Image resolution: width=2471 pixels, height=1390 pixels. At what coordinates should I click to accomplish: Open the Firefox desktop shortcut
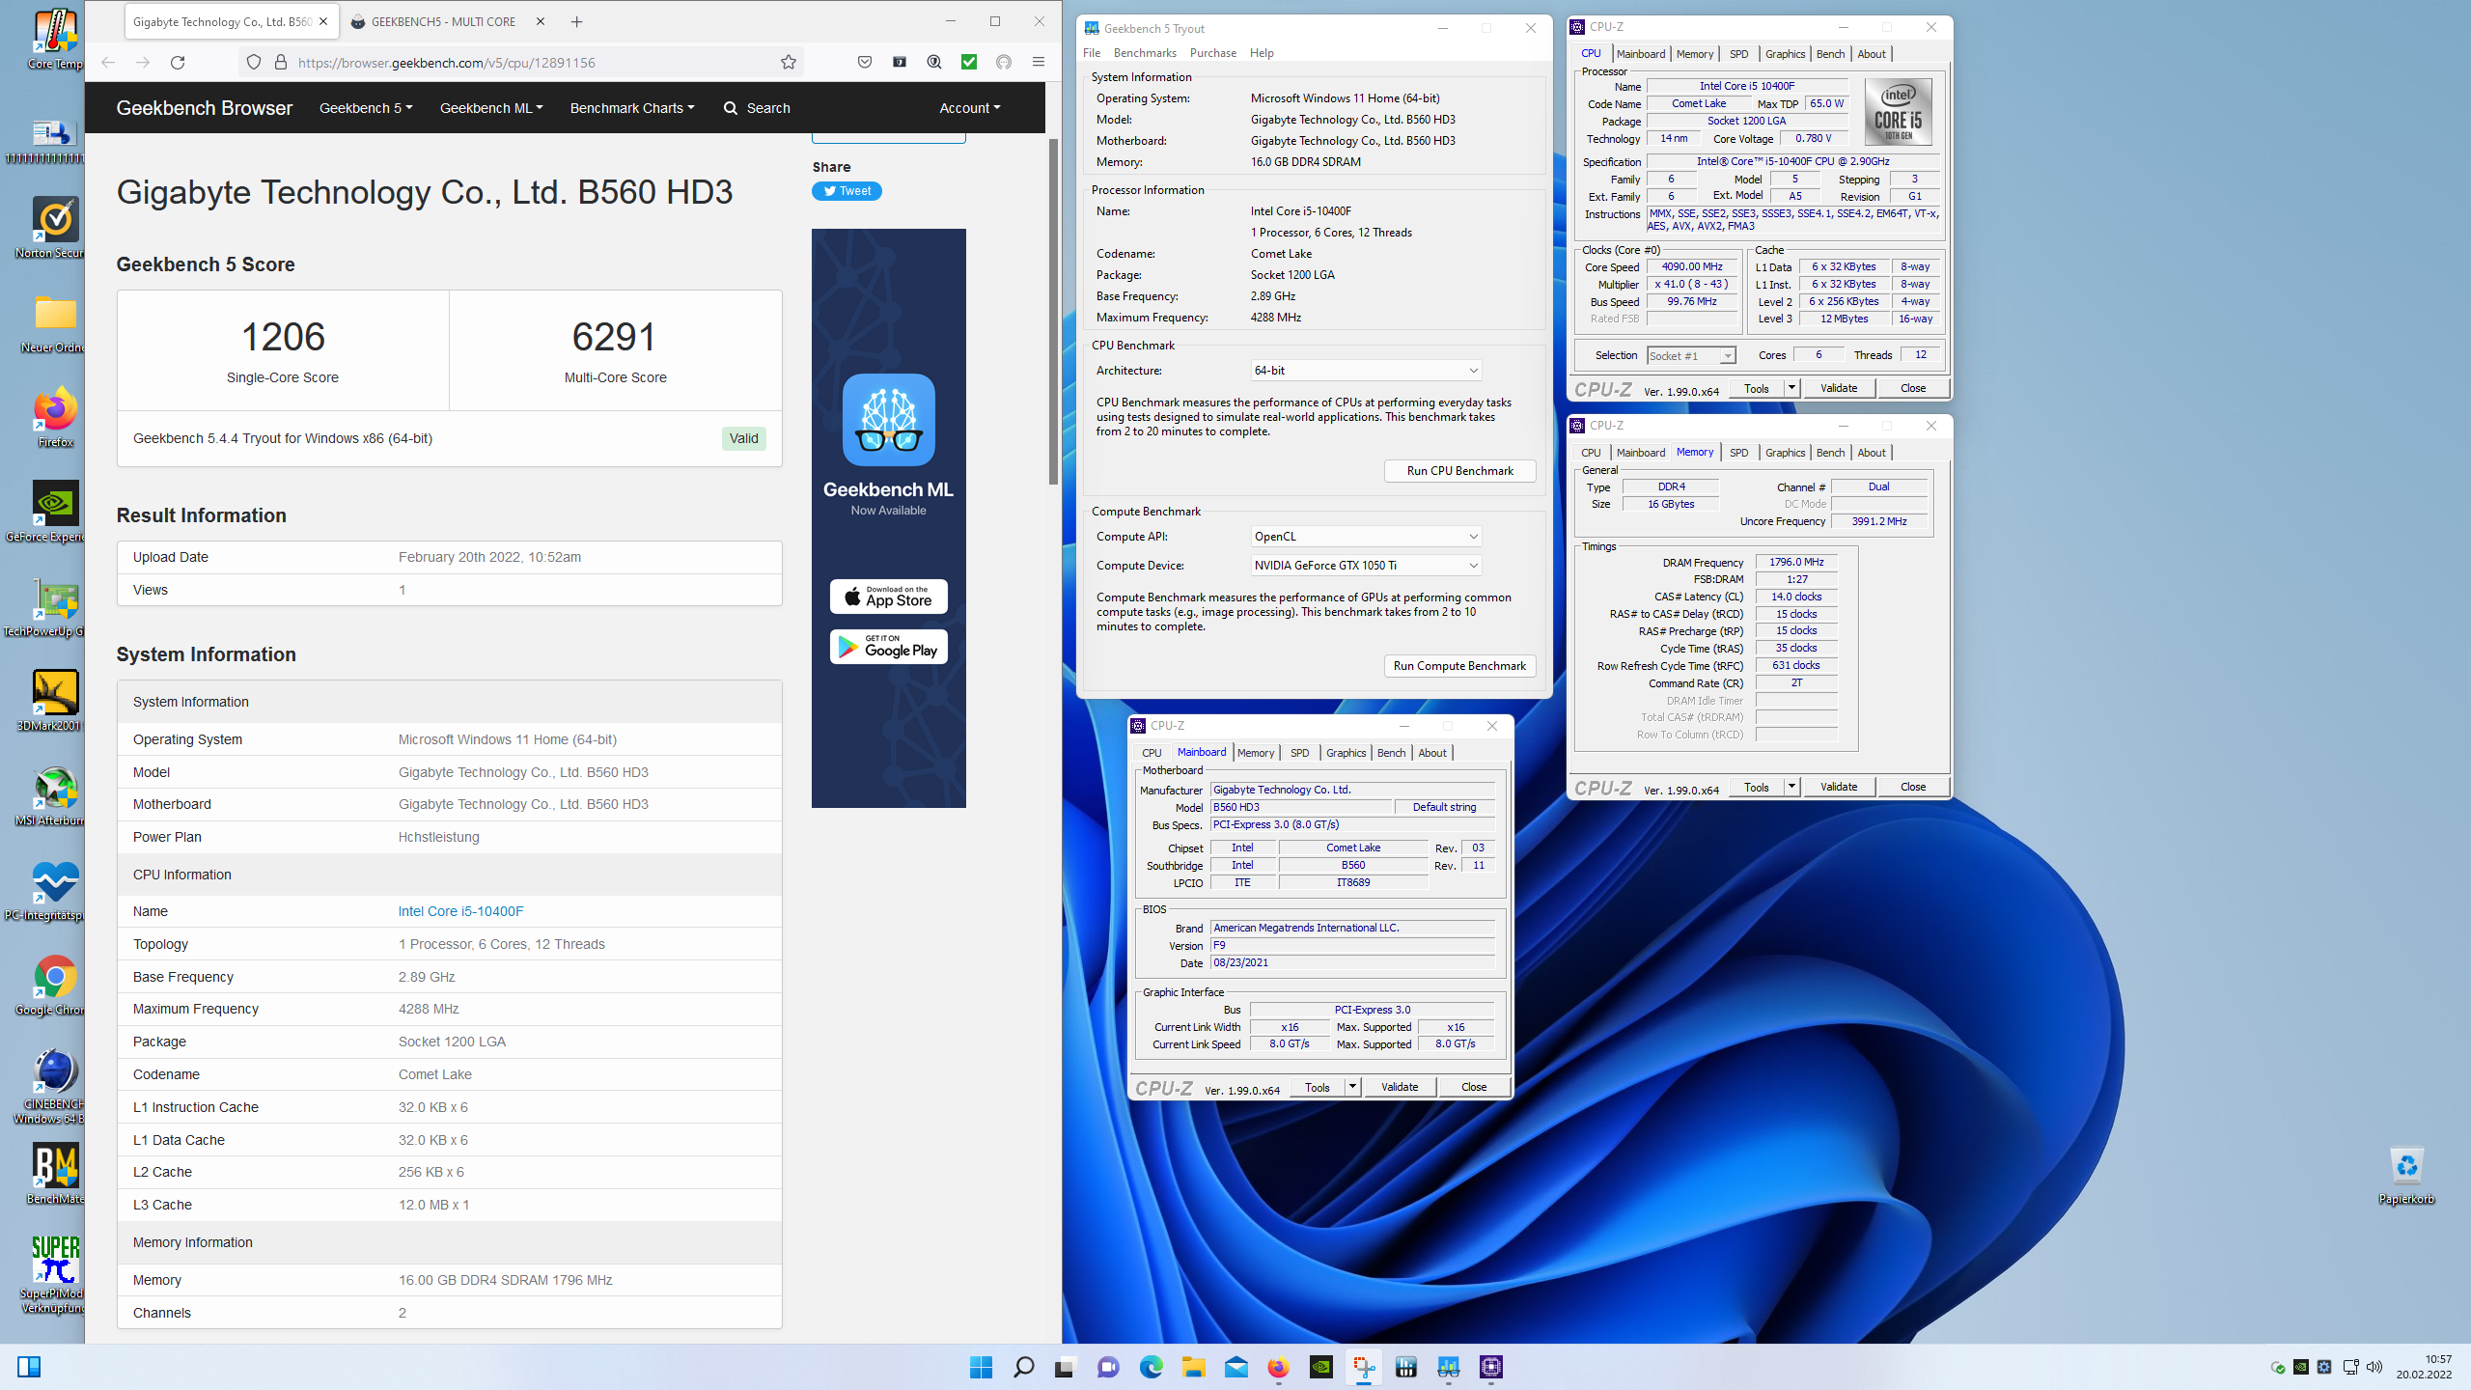click(55, 418)
